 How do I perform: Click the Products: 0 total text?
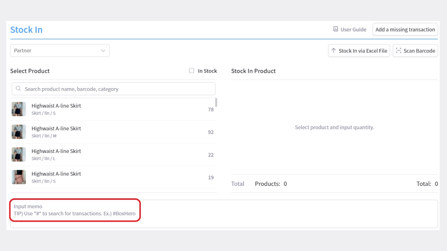[271, 184]
